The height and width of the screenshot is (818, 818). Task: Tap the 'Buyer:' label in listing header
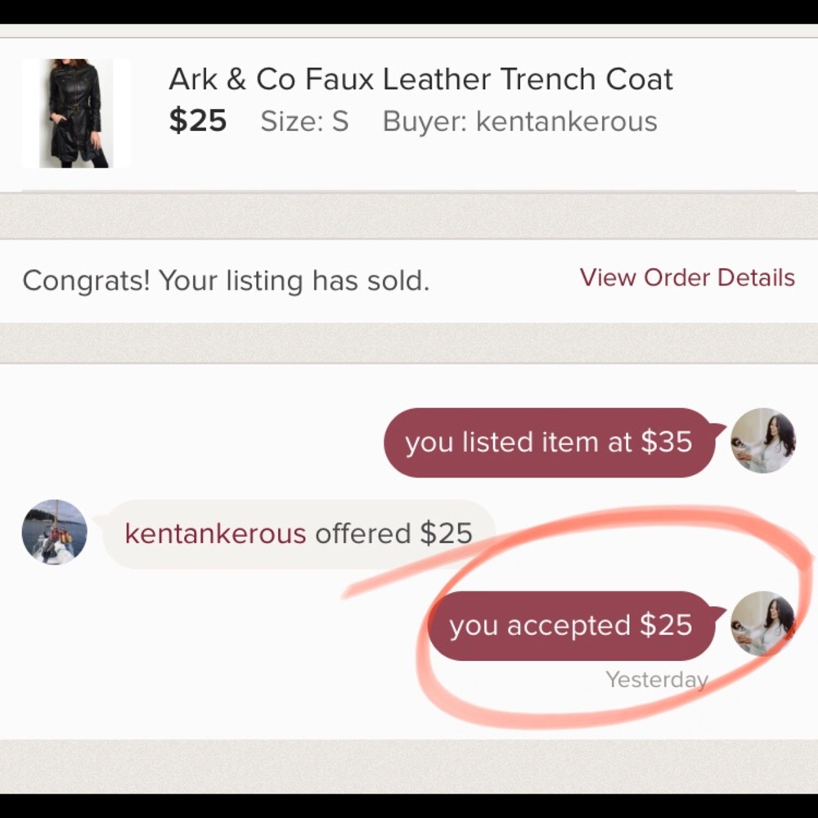(425, 121)
